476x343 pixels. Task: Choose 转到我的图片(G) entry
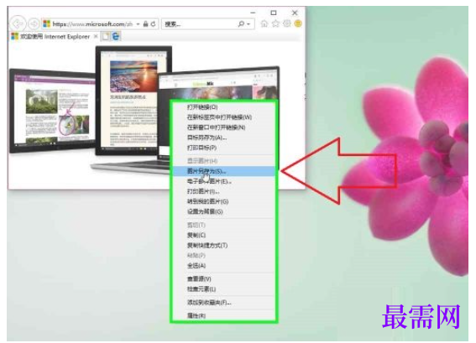pyautogui.click(x=223, y=201)
